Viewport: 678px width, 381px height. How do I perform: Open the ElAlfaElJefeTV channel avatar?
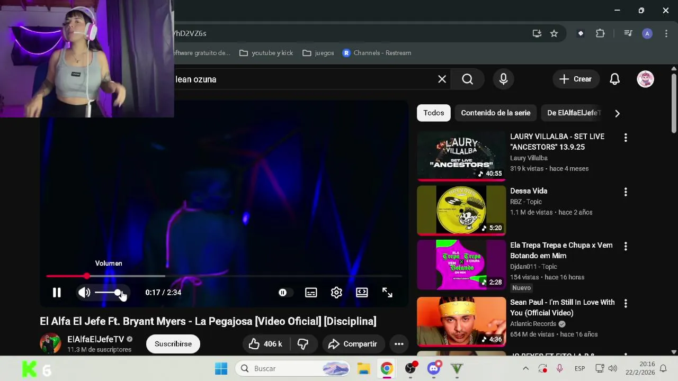click(50, 343)
